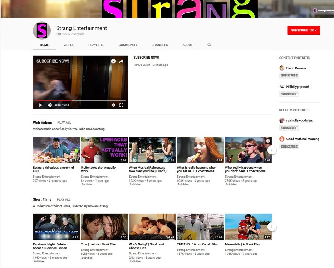This screenshot has width=334, height=268.
Task: Open Meanwhile A Short Film thumbnail
Action: [249, 227]
